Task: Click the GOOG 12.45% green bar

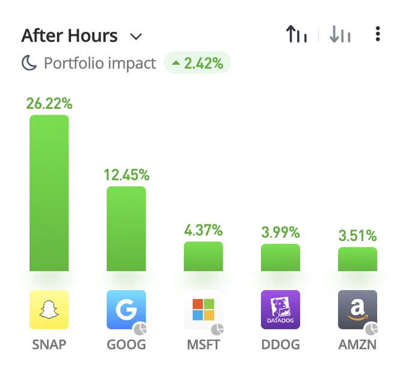Action: (126, 228)
